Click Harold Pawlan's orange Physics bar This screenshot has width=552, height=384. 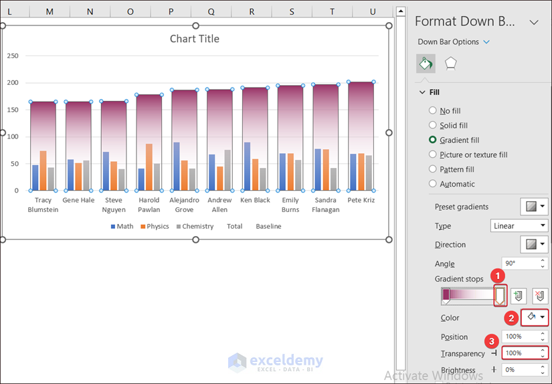coord(149,167)
